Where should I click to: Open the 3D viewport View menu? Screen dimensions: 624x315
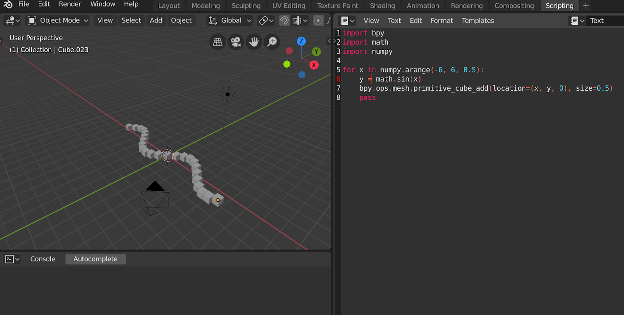[105, 21]
